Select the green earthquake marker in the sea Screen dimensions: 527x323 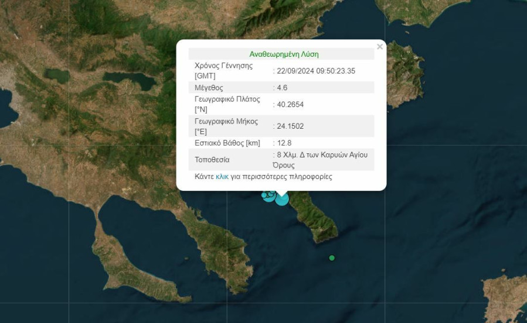[332, 258]
